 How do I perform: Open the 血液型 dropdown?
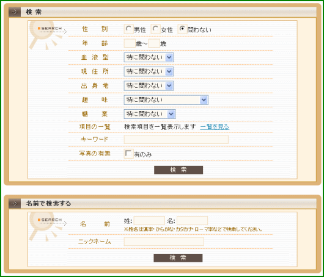[149, 57]
